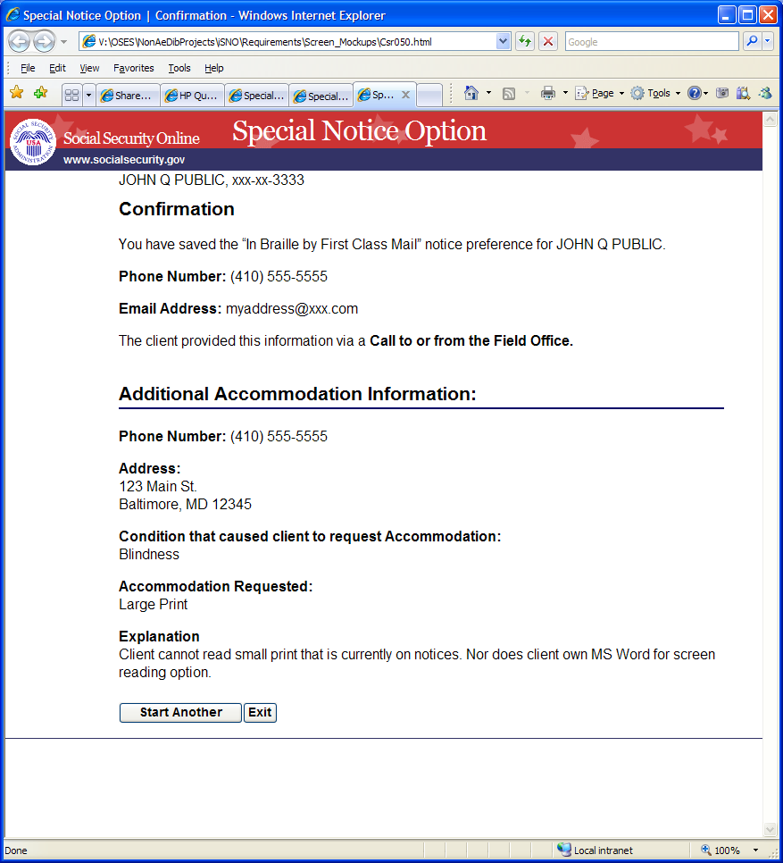The width and height of the screenshot is (783, 863).
Task: Open the Quick Tabs grid icon
Action: click(x=71, y=96)
